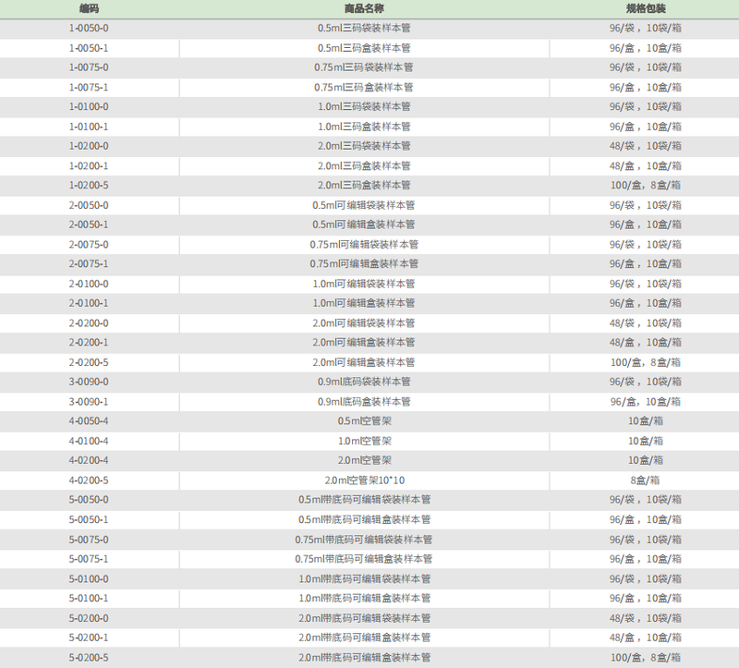Click the 8盒/箱 packaging cell
This screenshot has width=739, height=668.
point(645,480)
